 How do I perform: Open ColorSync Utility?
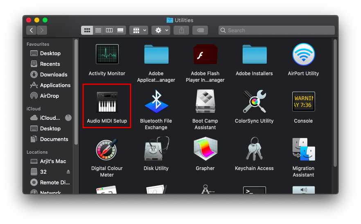[x=255, y=101]
